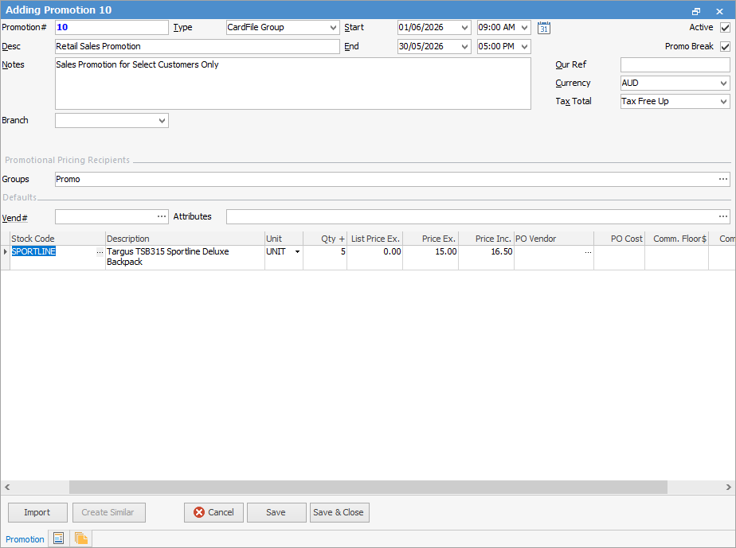The image size is (736, 548).
Task: Click the PO Cost column header
Action: pos(619,239)
